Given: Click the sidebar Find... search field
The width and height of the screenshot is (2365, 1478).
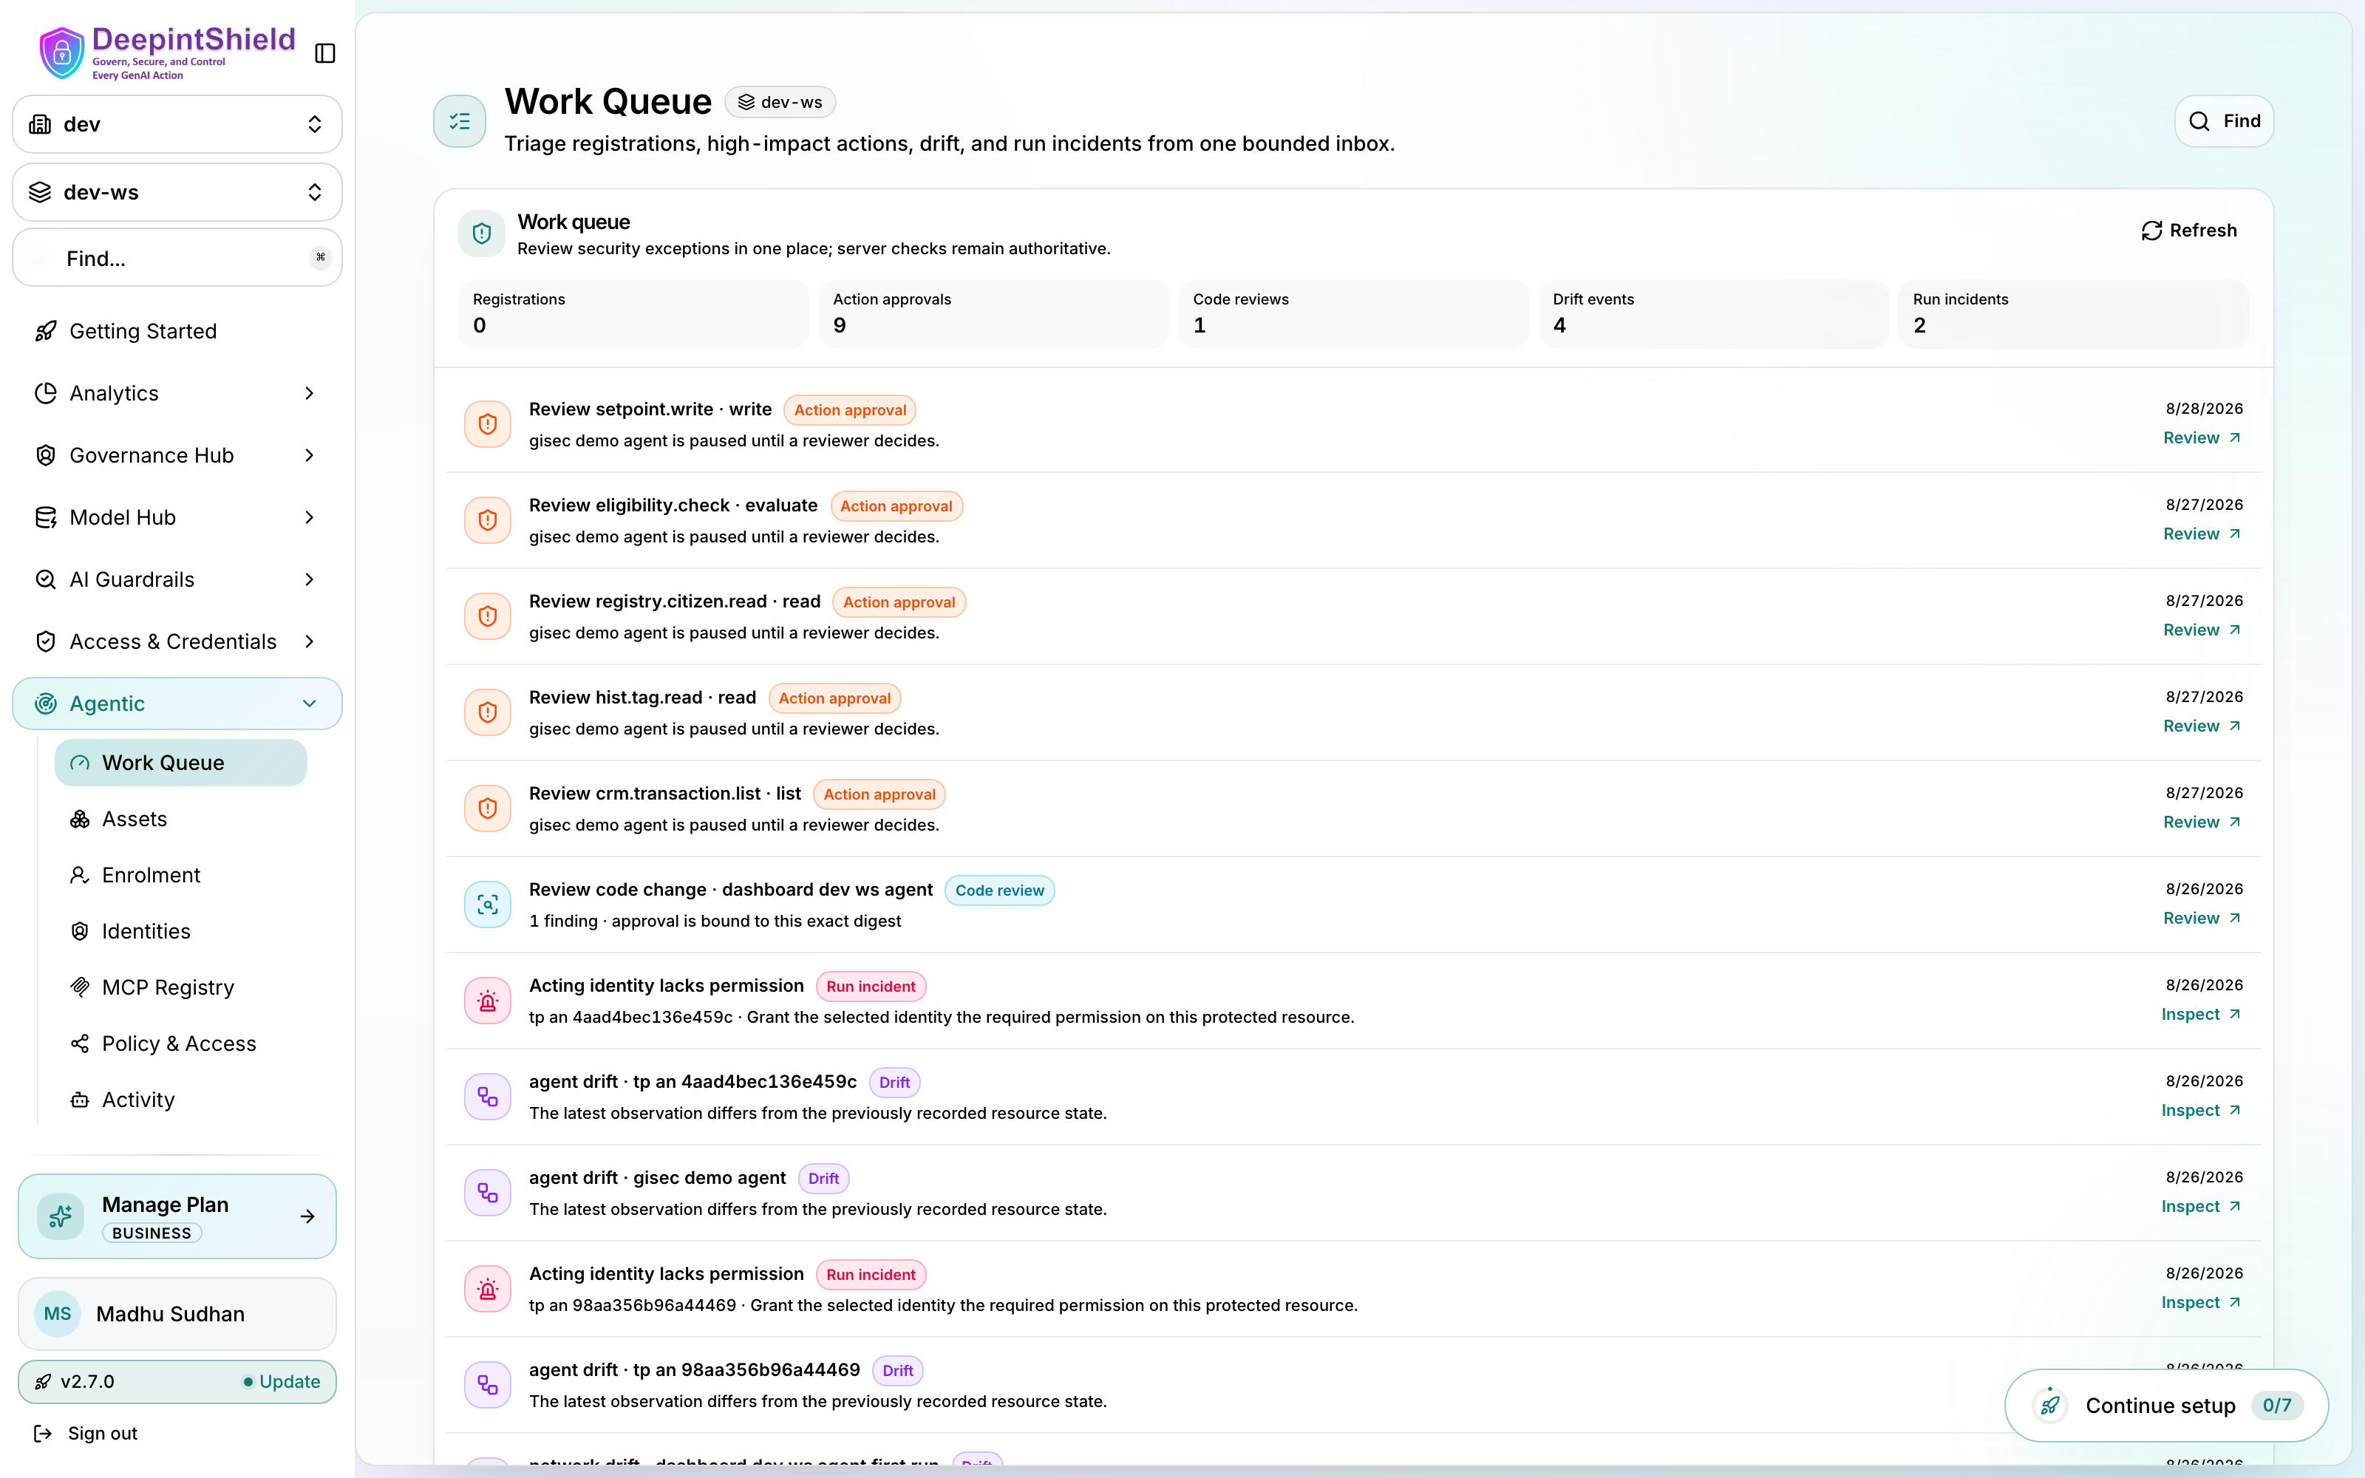Looking at the screenshot, I should click(x=177, y=258).
